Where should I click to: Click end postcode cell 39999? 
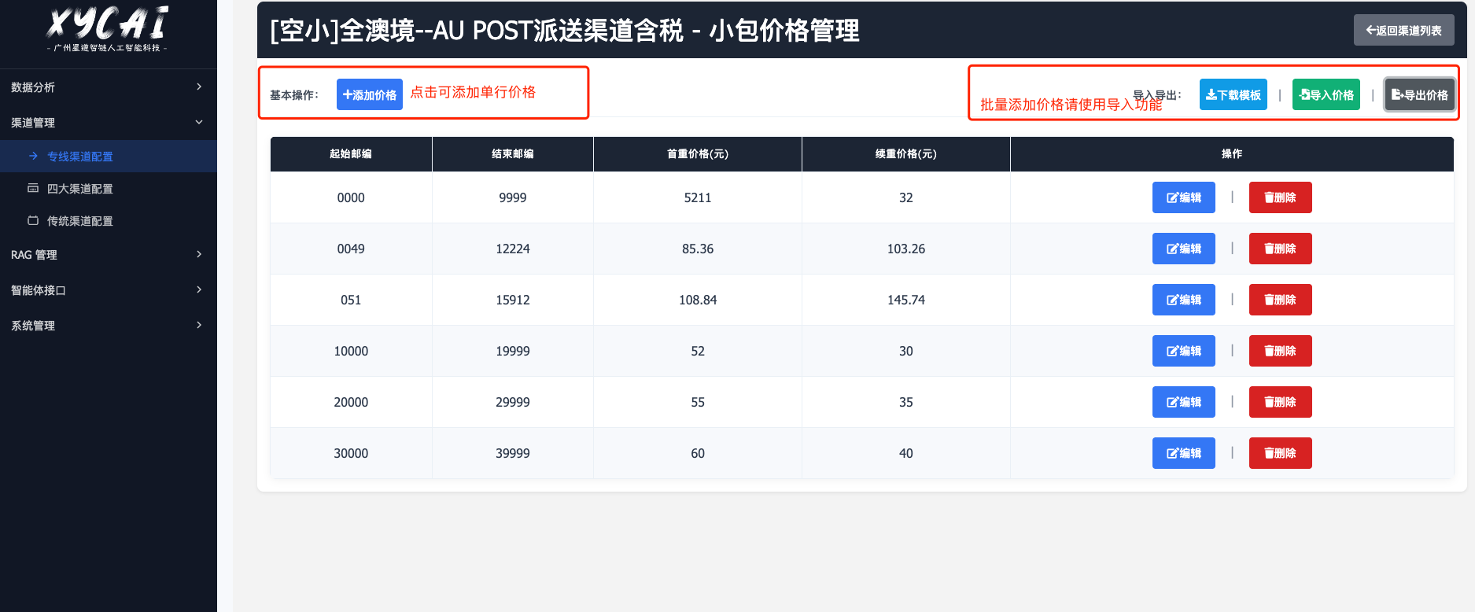(x=513, y=453)
